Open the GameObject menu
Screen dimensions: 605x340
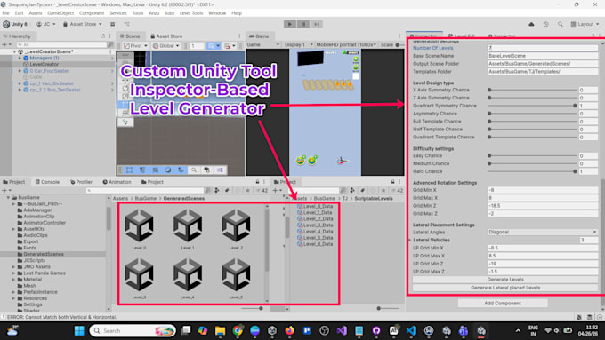[60, 13]
